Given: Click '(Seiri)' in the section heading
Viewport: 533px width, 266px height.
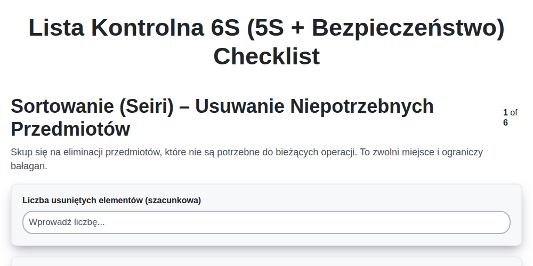Looking at the screenshot, I should pyautogui.click(x=146, y=106).
